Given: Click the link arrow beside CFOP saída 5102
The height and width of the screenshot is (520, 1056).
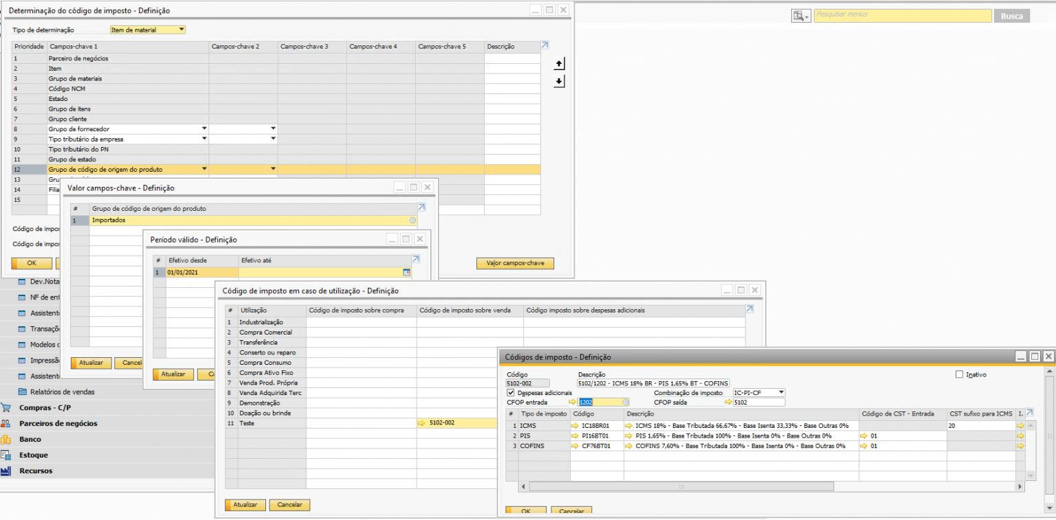Looking at the screenshot, I should [728, 403].
